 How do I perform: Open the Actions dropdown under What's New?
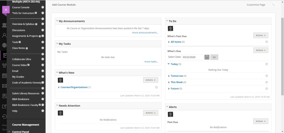point(151,80)
